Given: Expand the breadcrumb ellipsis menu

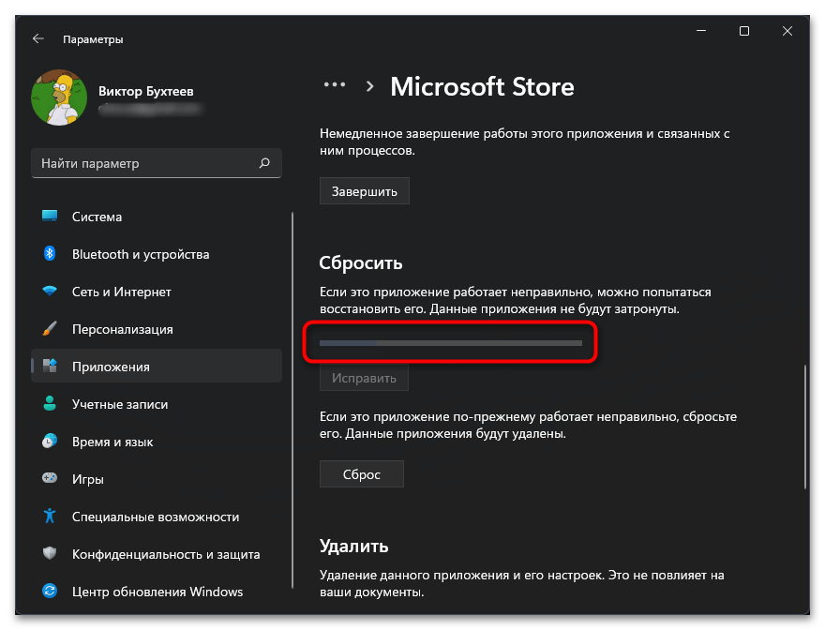Looking at the screenshot, I should (334, 86).
